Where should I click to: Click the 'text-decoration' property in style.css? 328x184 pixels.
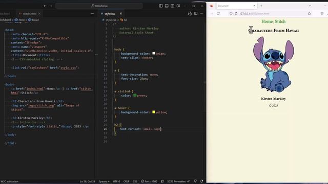click(134, 75)
